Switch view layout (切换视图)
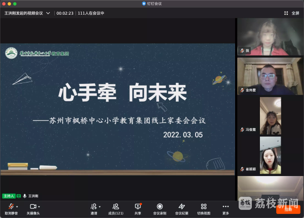304x218 pixels. (204, 206)
